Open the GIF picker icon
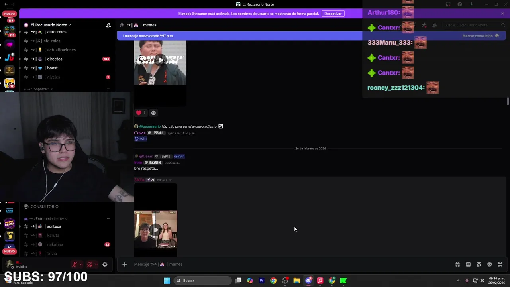Image resolution: width=510 pixels, height=287 pixels. 468,264
